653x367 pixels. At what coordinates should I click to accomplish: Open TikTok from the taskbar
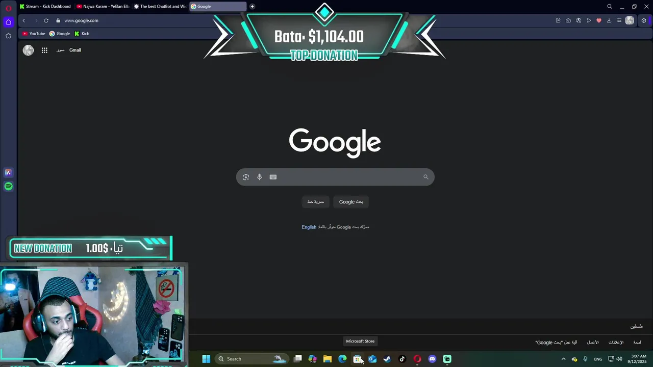[402, 359]
